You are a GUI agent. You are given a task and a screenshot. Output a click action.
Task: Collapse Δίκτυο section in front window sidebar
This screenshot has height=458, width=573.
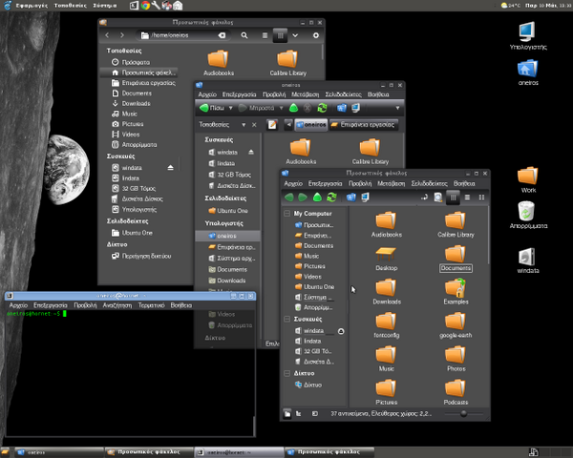(x=287, y=373)
